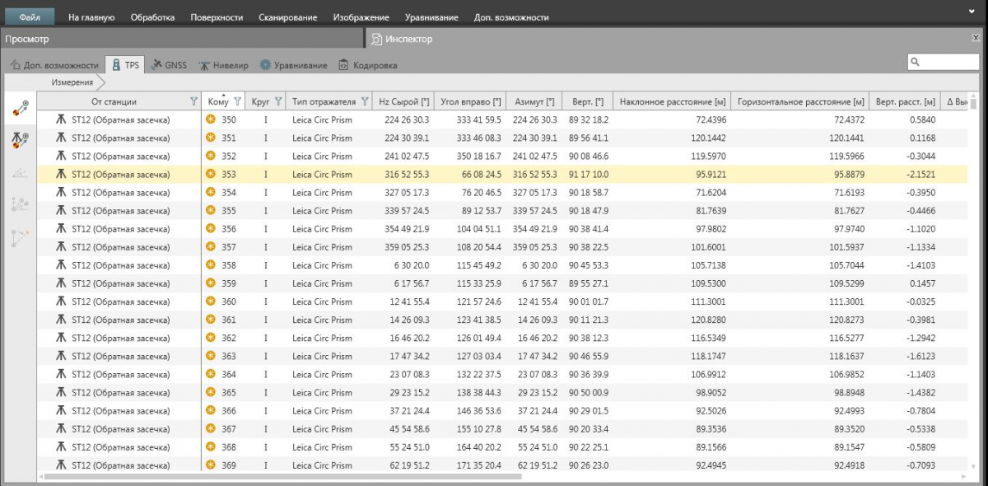Click the orange target icon for point 350
This screenshot has width=988, height=486.
pos(211,119)
